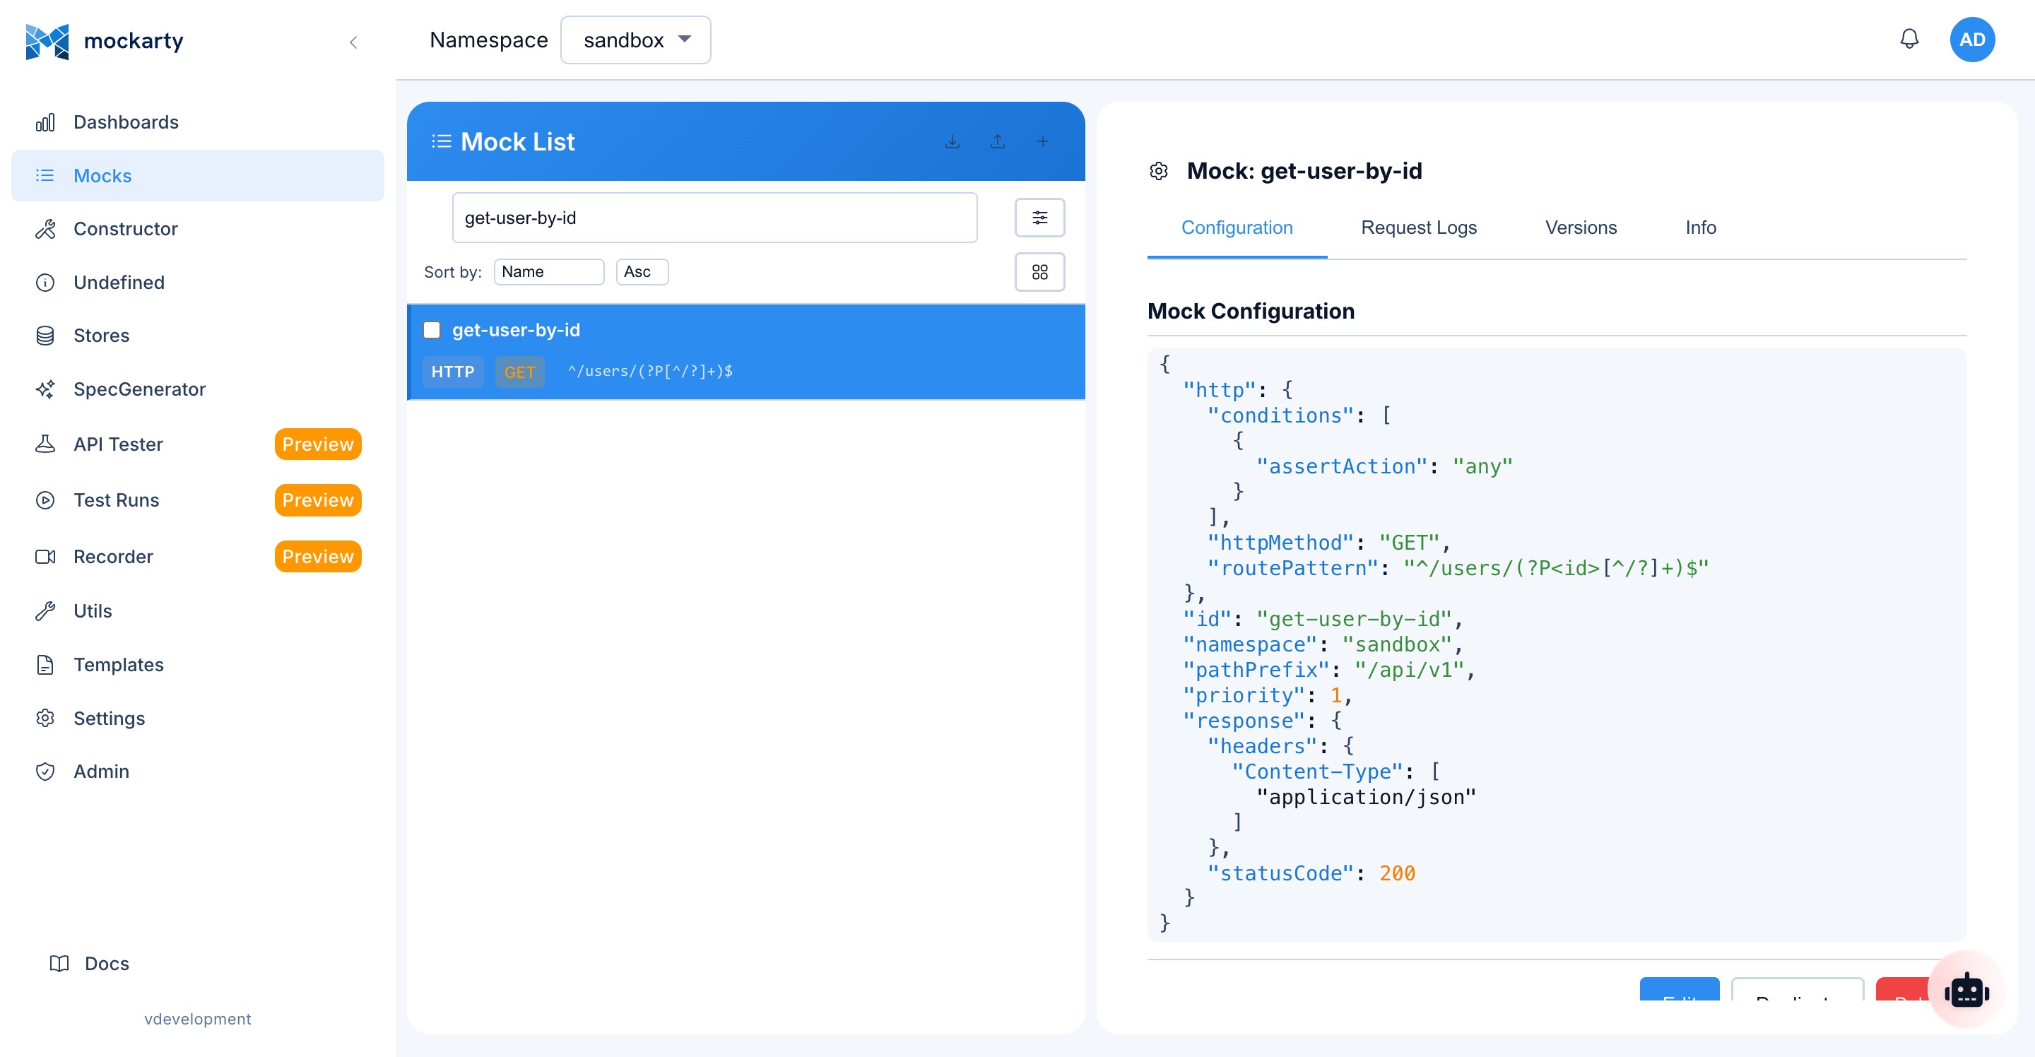Select the get-user-by-id mock row title

516,329
